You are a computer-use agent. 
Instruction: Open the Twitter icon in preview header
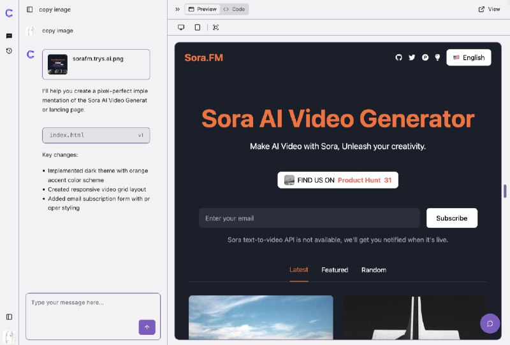point(412,57)
